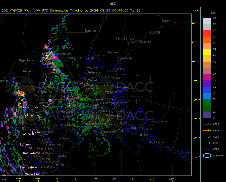
Task: Click the 12_Oct map label
Action: coord(124,123)
